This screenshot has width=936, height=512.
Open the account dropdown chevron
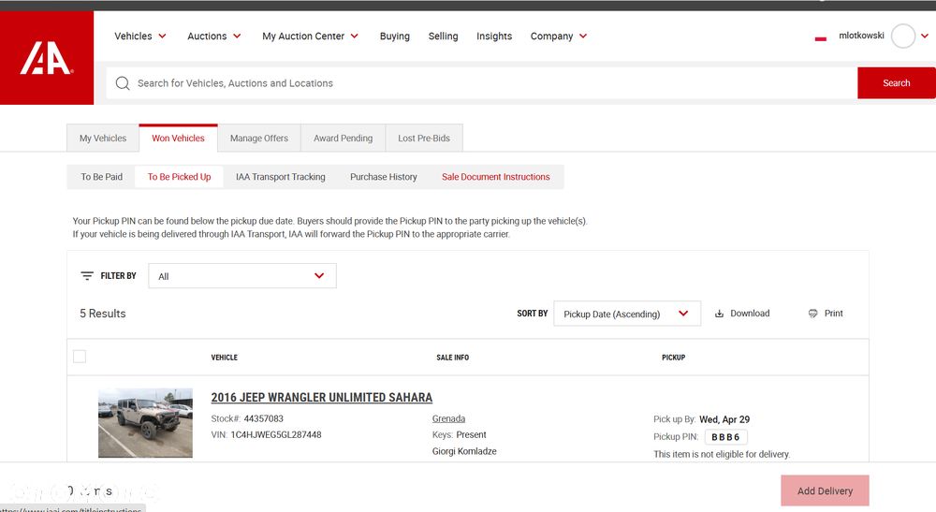click(x=925, y=36)
